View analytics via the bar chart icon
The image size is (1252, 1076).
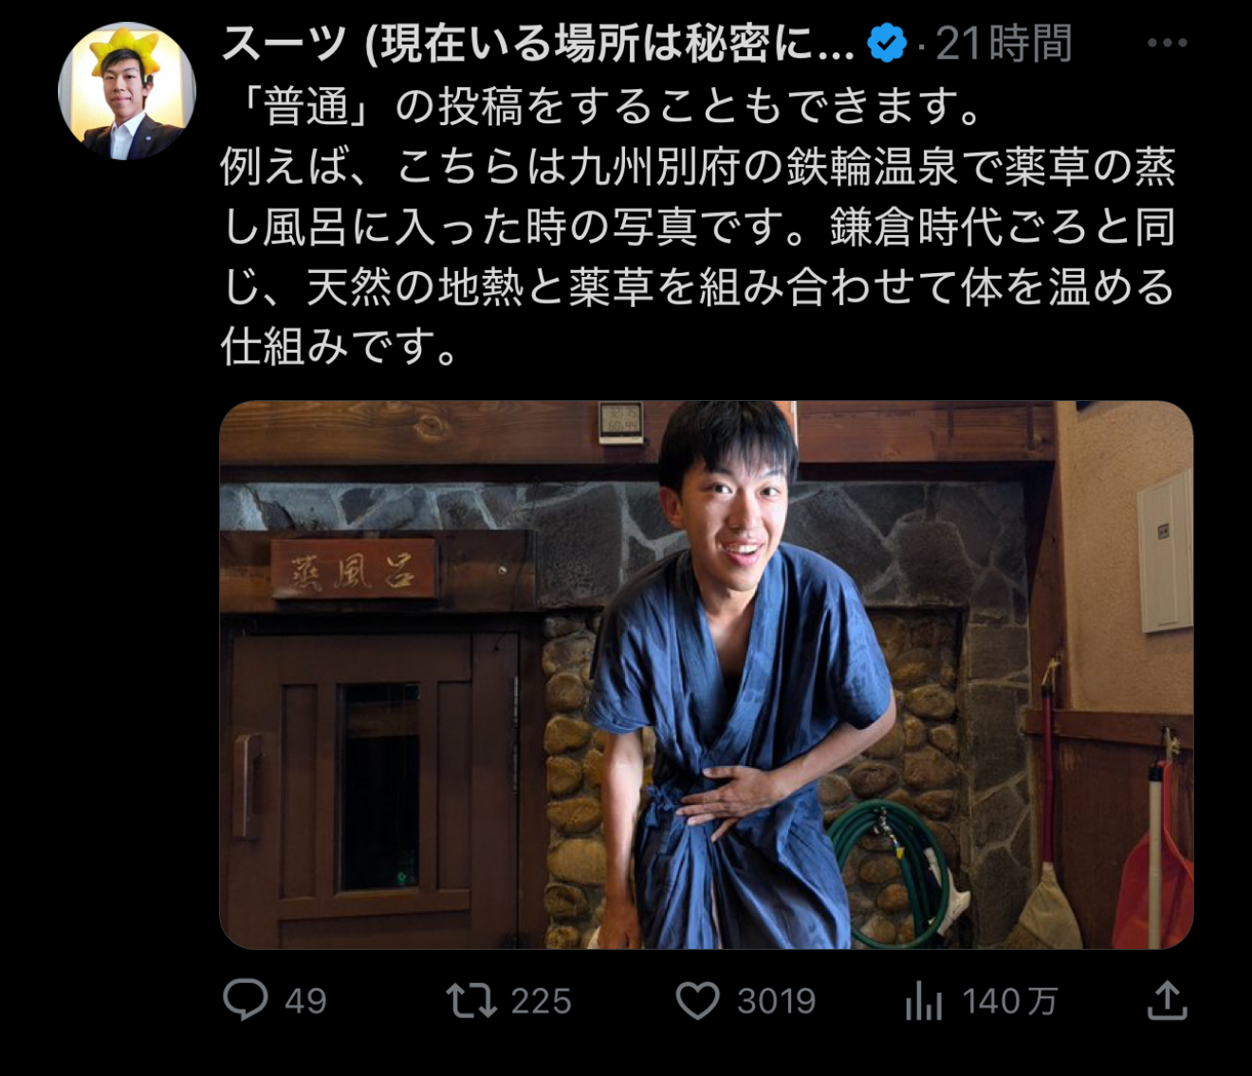pyautogui.click(x=924, y=1001)
